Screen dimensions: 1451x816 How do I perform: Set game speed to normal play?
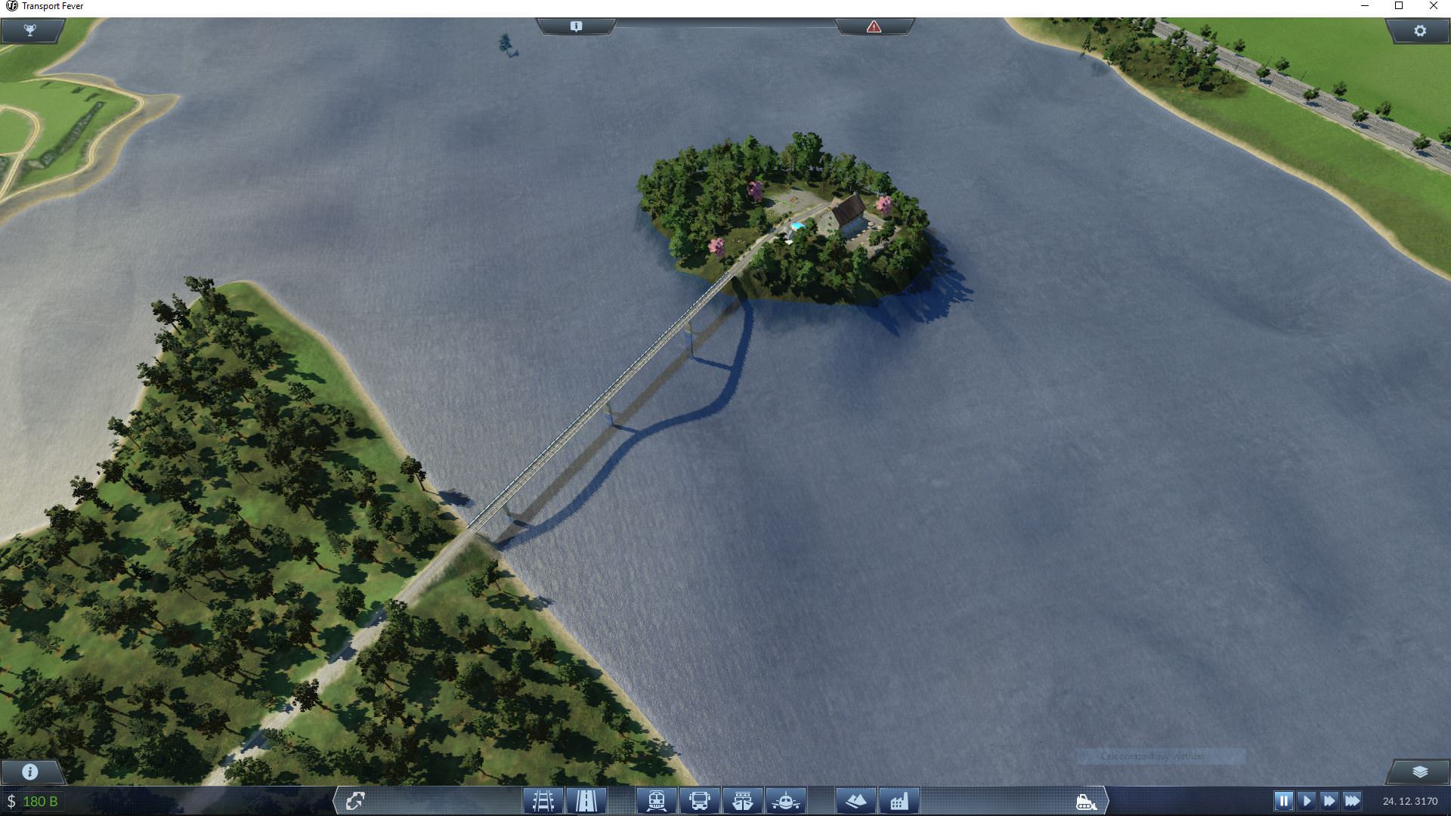pyautogui.click(x=1307, y=800)
